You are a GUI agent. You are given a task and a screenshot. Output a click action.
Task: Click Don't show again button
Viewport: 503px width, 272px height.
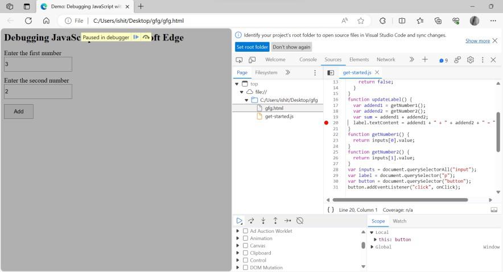[x=291, y=47]
